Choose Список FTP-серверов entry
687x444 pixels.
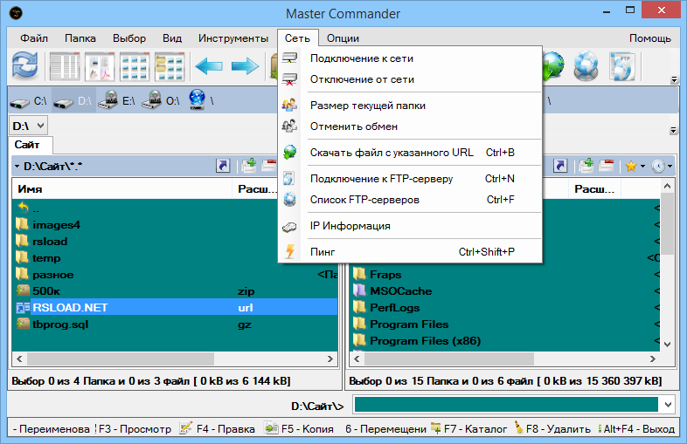410,200
